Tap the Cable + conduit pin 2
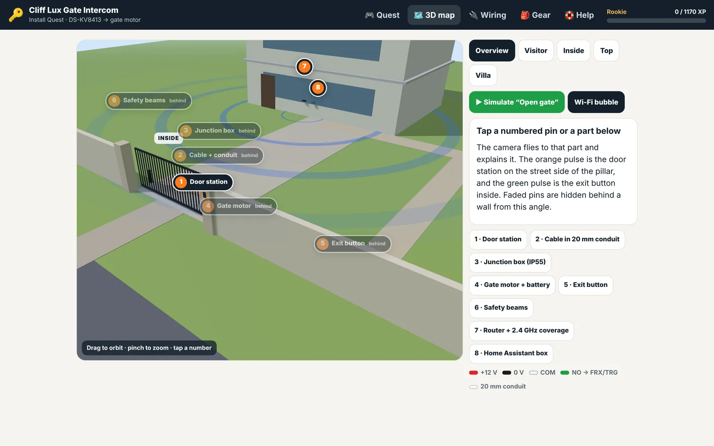Image resolution: width=714 pixels, height=446 pixels. click(218, 155)
